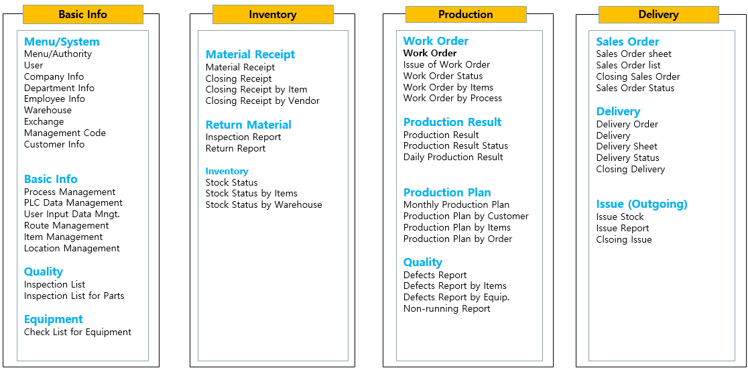Open Menu/Authority menu entry
Image resolution: width=748 pixels, height=370 pixels.
(58, 54)
